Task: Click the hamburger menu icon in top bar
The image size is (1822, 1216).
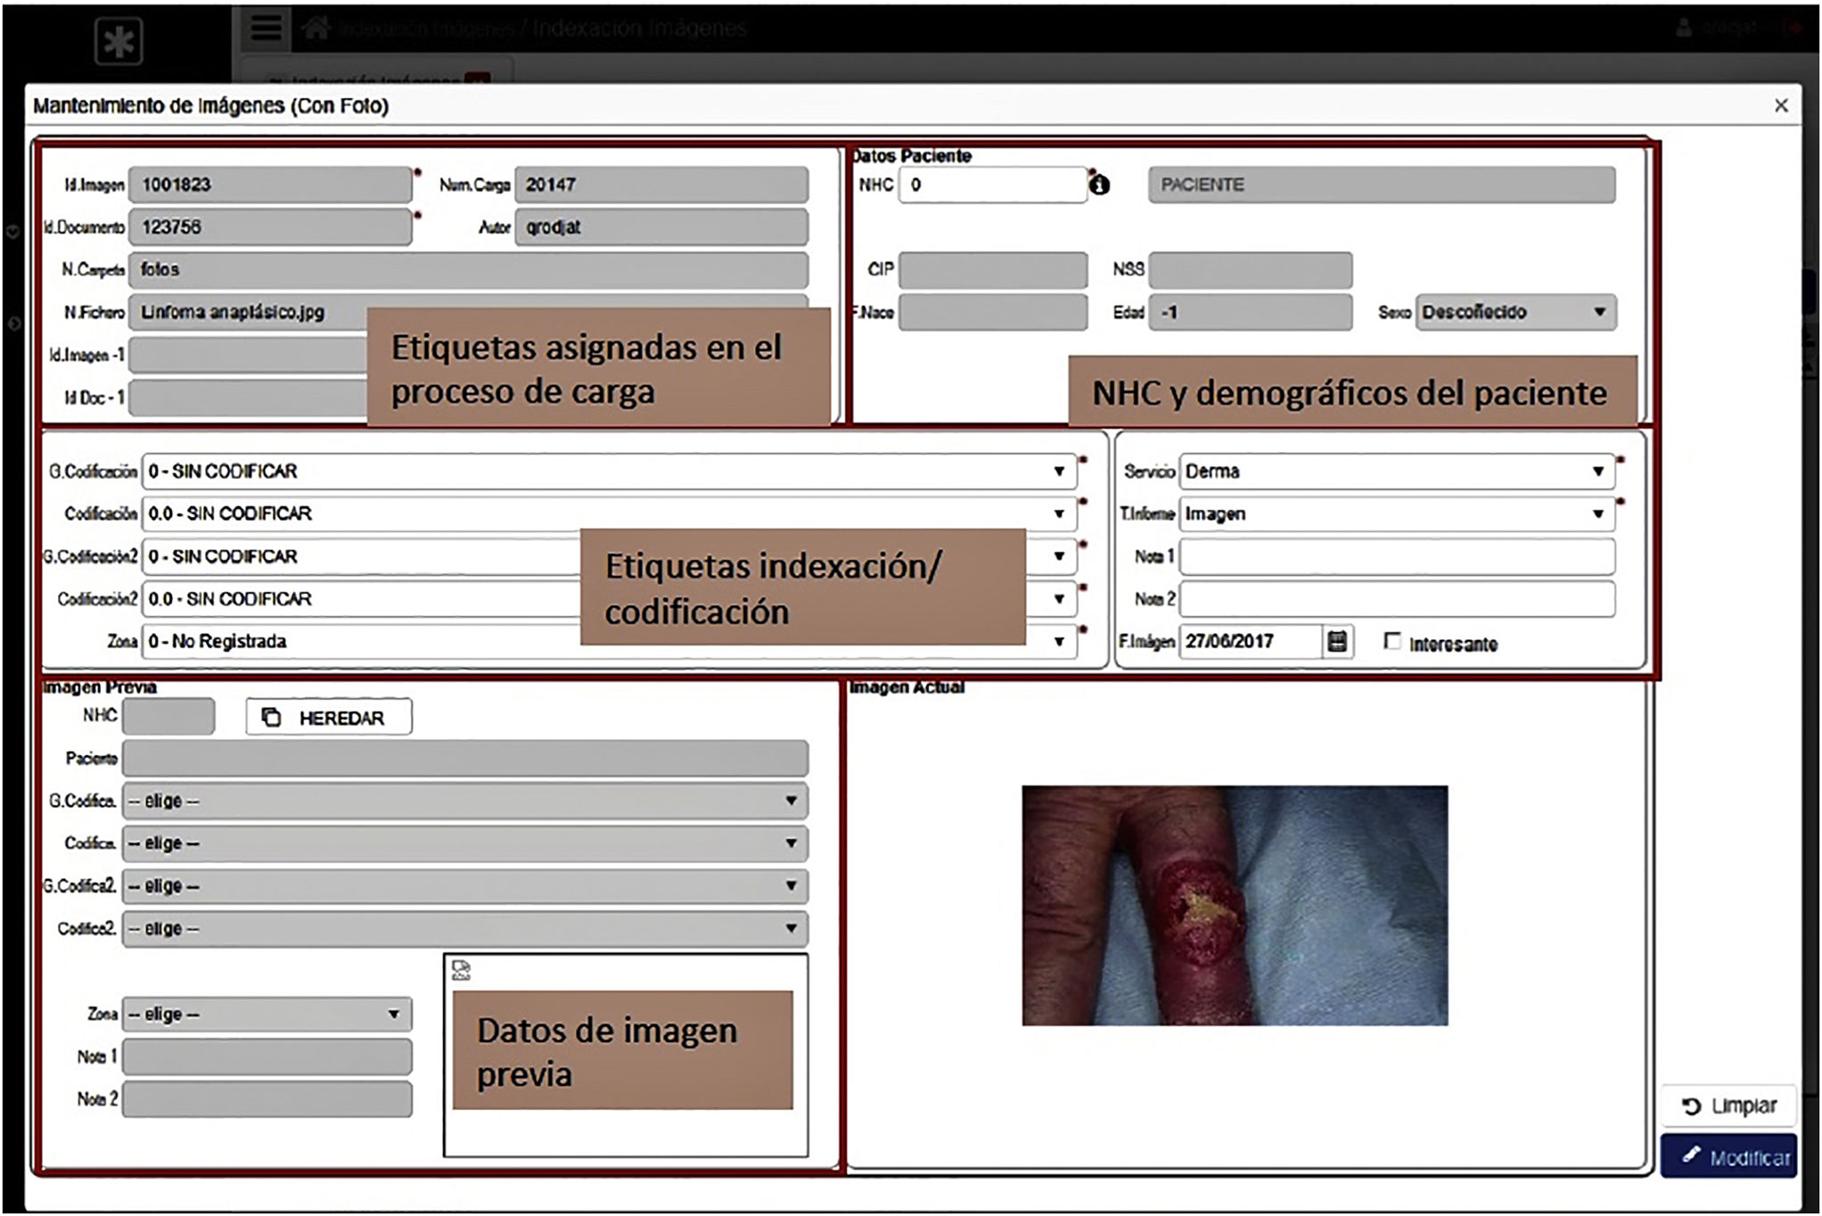Action: coord(266,28)
